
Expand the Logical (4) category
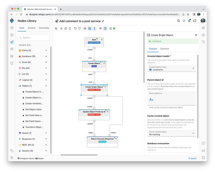coord(33,80)
